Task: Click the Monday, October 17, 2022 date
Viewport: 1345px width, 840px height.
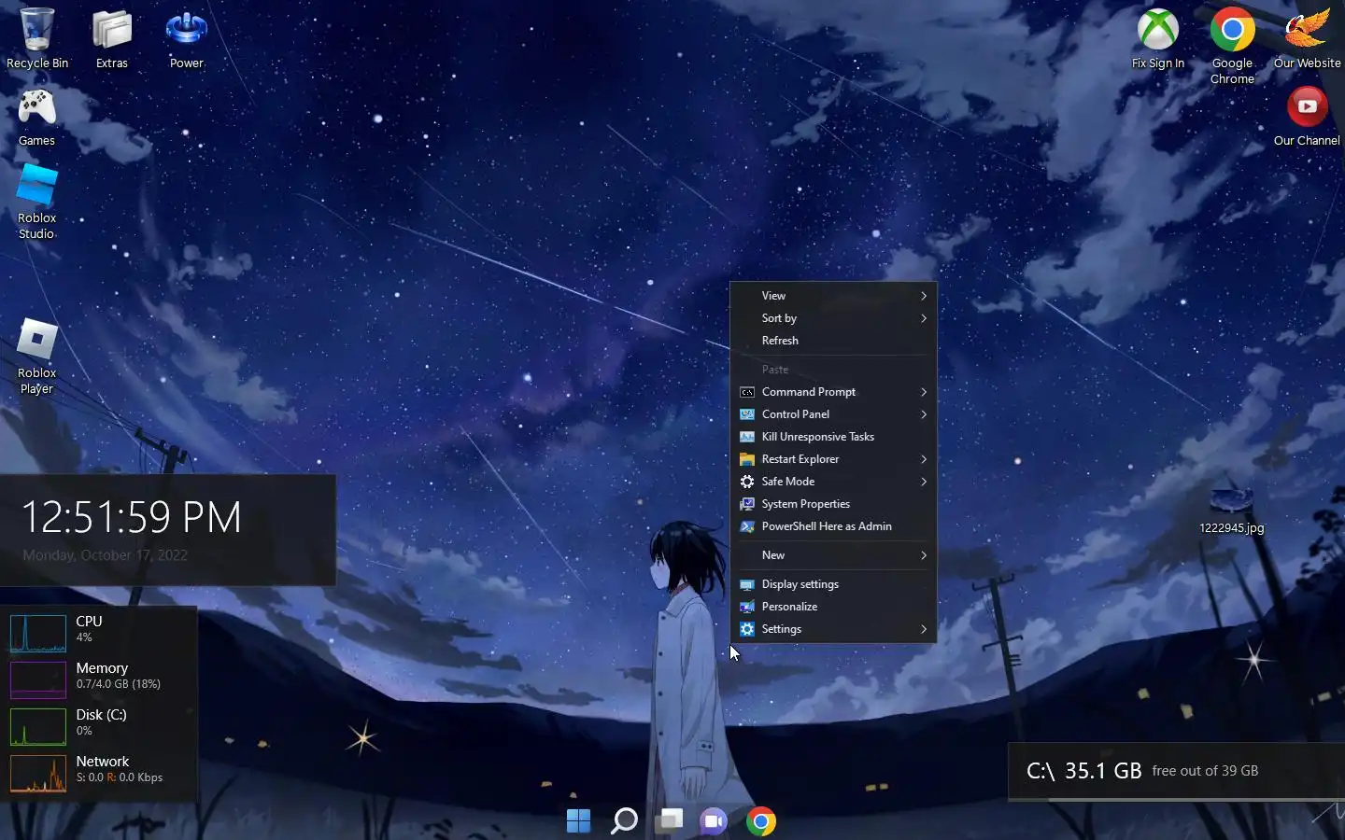Action: (105, 555)
